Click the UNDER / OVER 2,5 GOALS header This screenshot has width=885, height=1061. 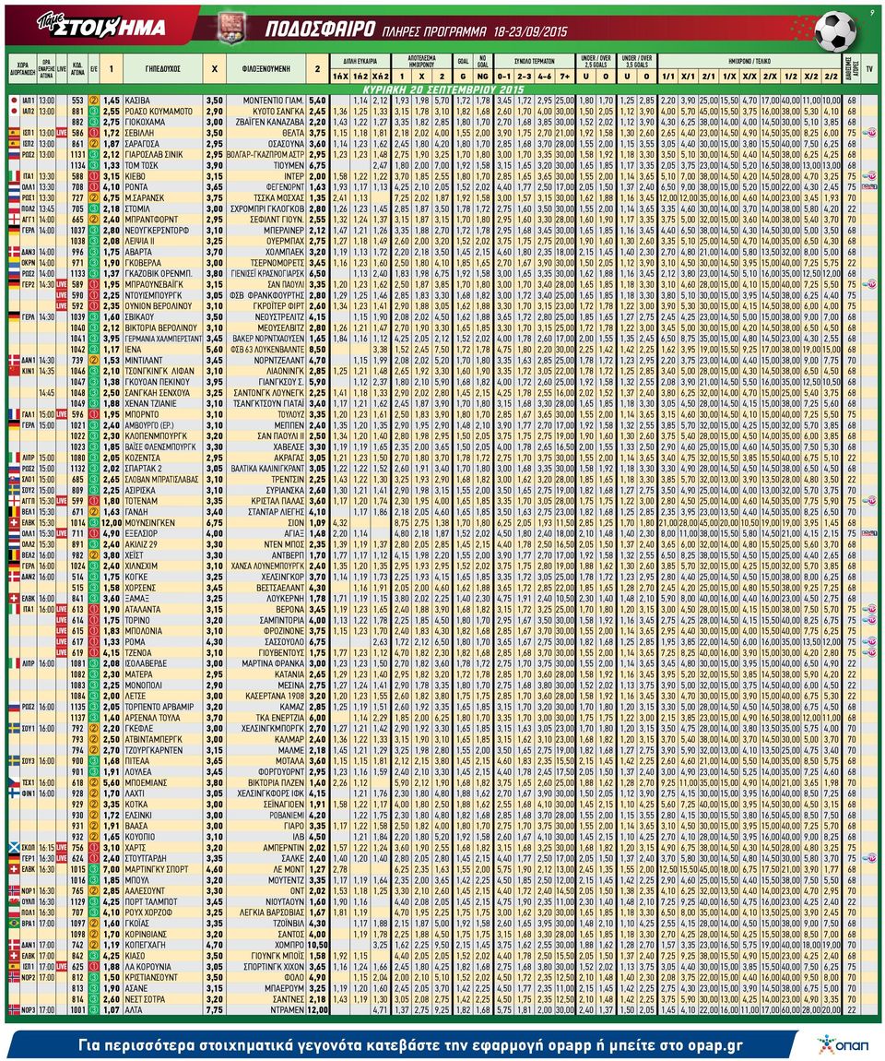596,61
